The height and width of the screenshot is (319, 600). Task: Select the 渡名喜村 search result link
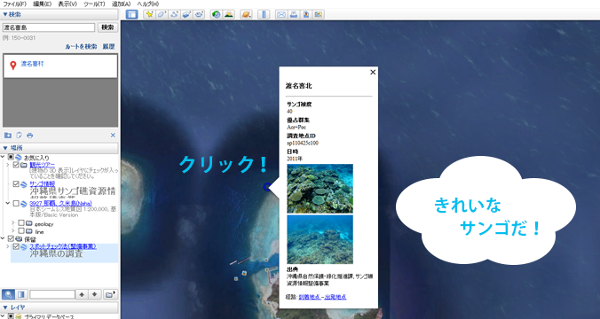[32, 64]
